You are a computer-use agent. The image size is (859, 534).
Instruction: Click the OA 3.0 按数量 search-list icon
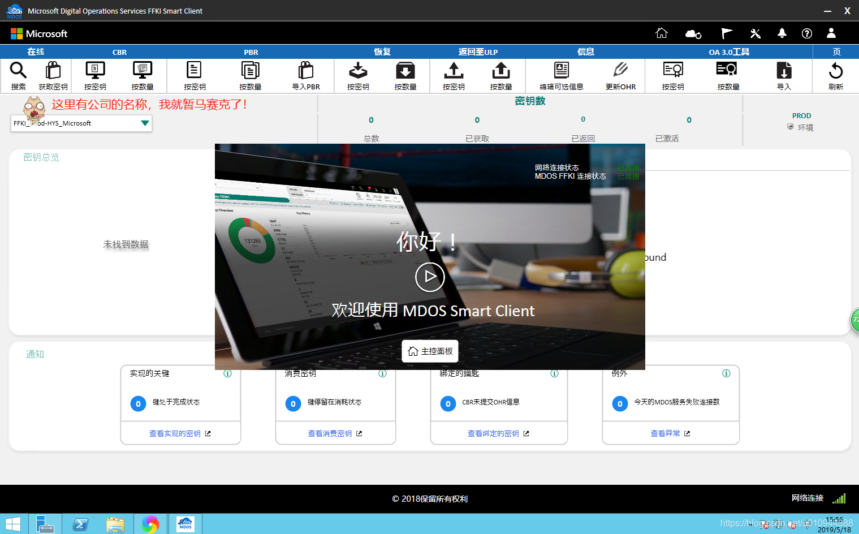point(728,70)
